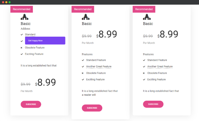Click Another Great Feature link in middle card
199x121 pixels.
click(99, 67)
